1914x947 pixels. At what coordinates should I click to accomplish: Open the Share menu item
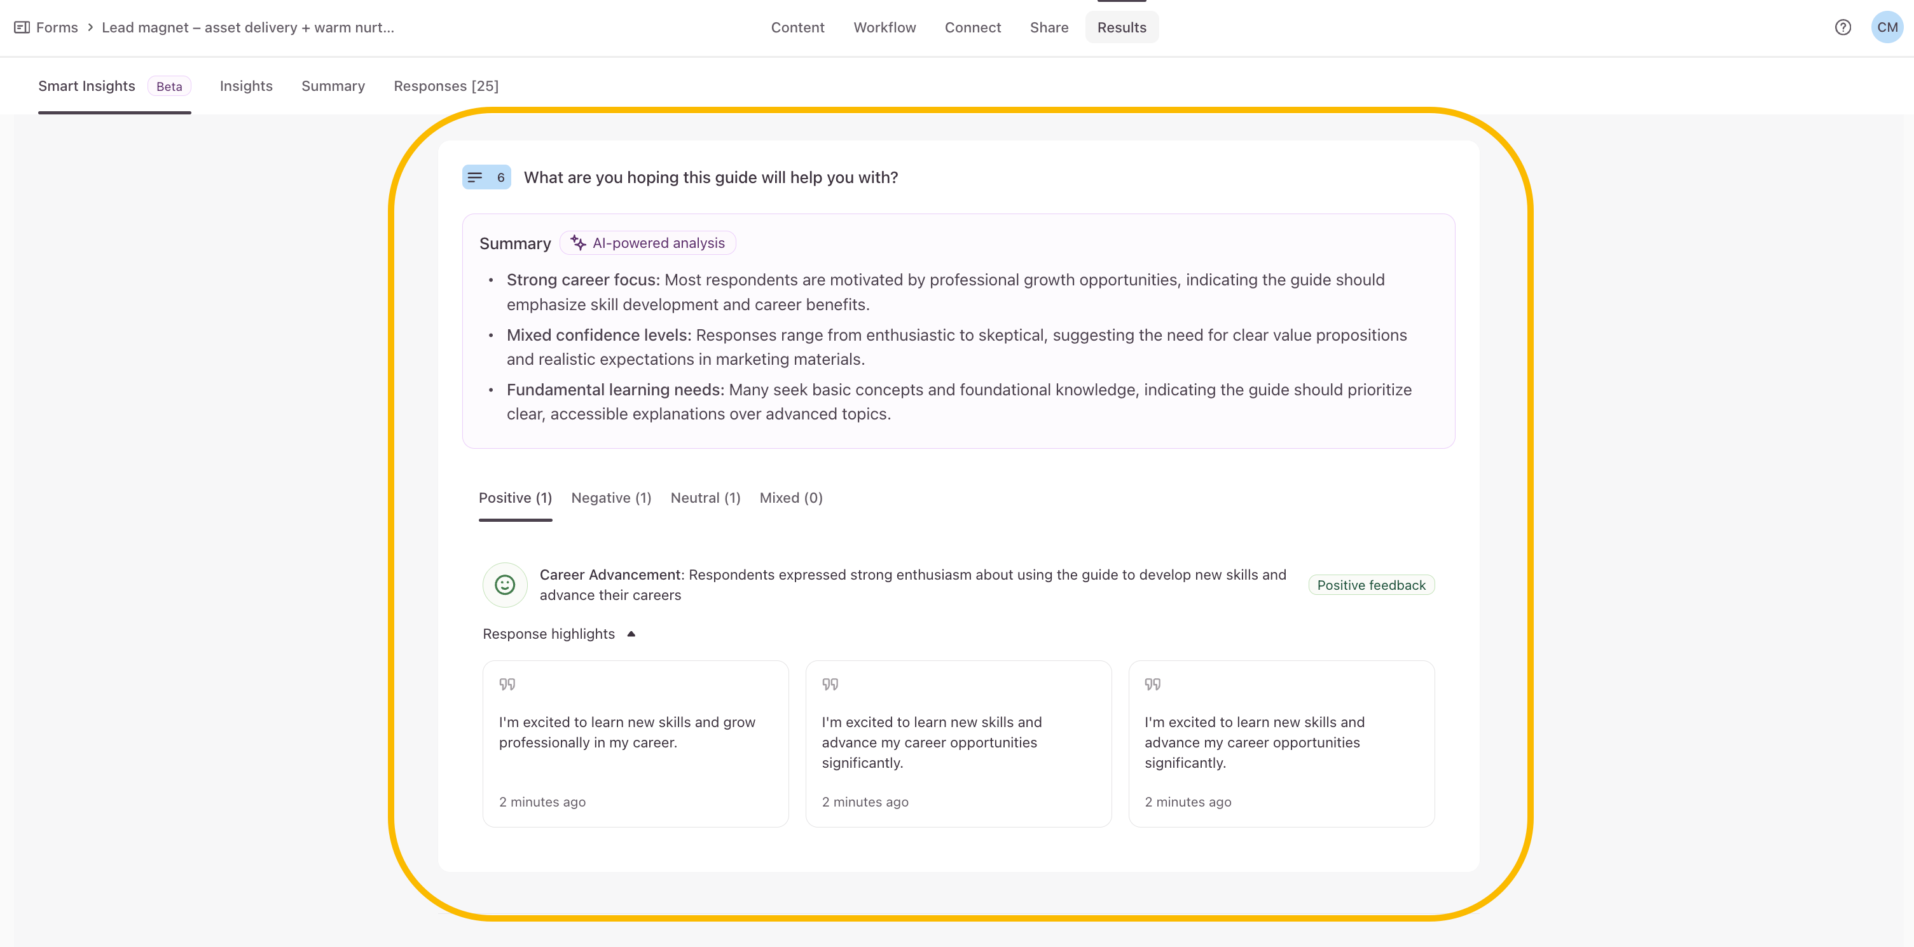click(1049, 27)
